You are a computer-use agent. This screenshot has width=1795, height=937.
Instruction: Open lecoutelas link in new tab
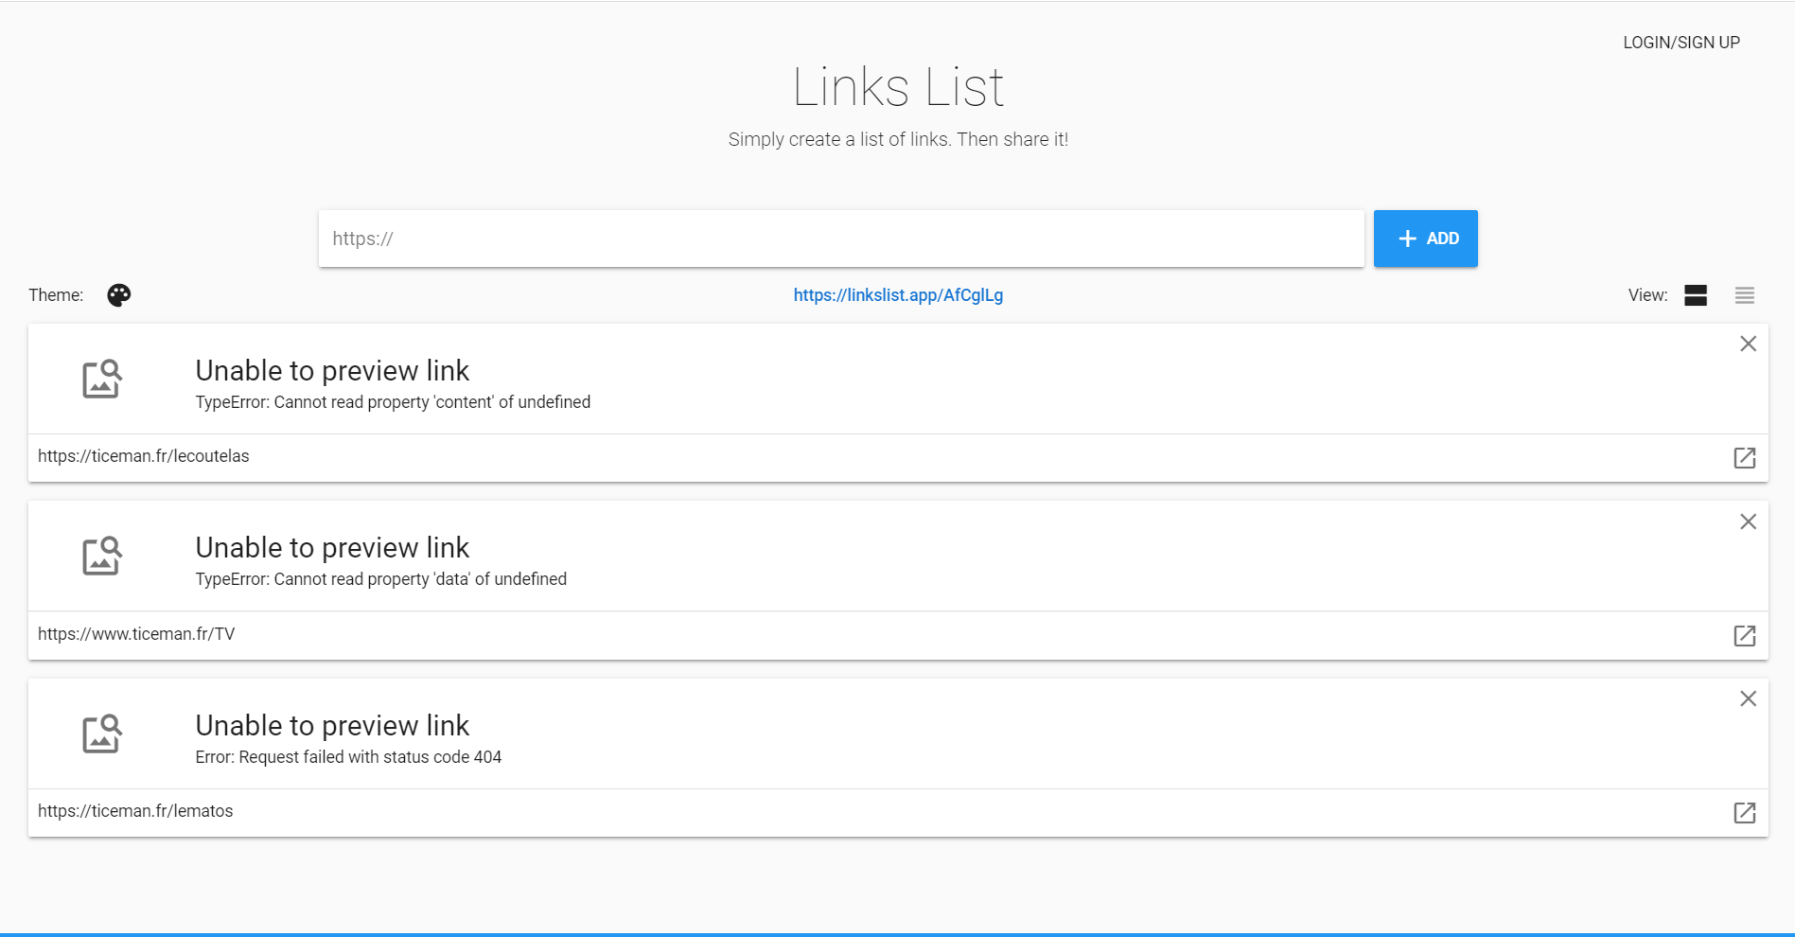click(x=1744, y=458)
